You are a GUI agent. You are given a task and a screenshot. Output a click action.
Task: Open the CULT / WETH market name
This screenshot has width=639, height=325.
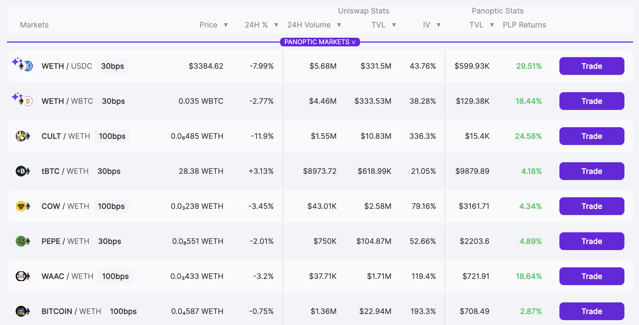tap(66, 136)
